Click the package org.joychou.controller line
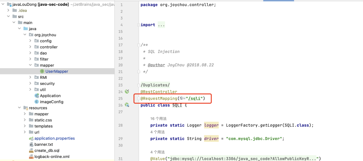Viewport: 363px width, 161px height. pos(178,5)
